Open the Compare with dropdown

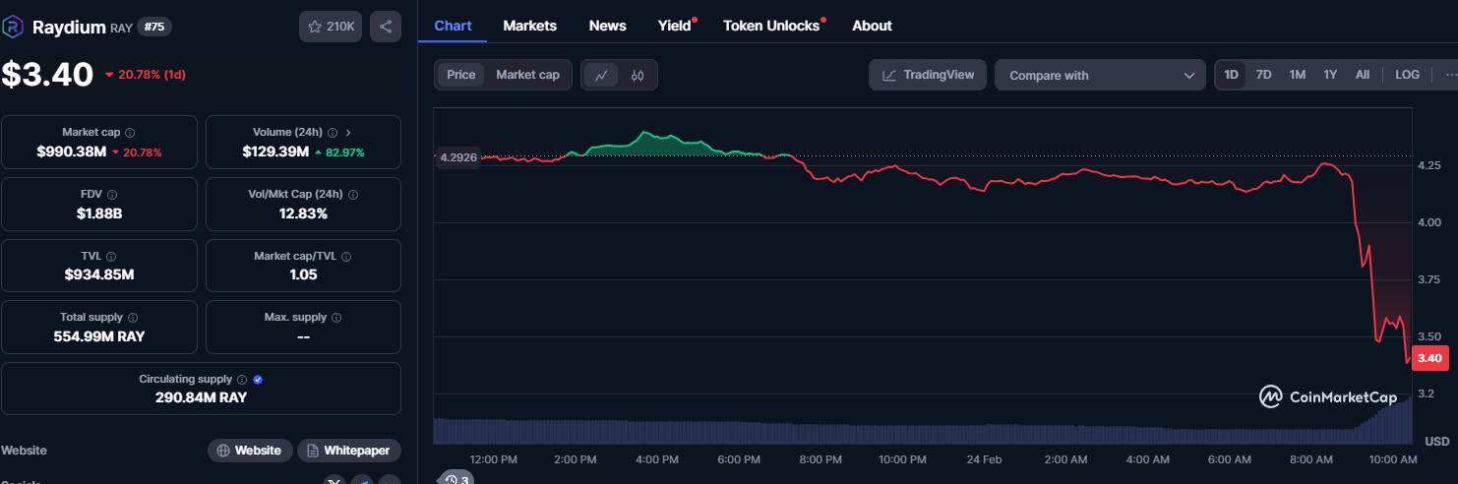(1100, 75)
